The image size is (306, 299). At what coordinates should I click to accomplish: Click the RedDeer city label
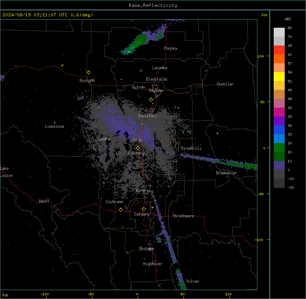tap(156, 91)
